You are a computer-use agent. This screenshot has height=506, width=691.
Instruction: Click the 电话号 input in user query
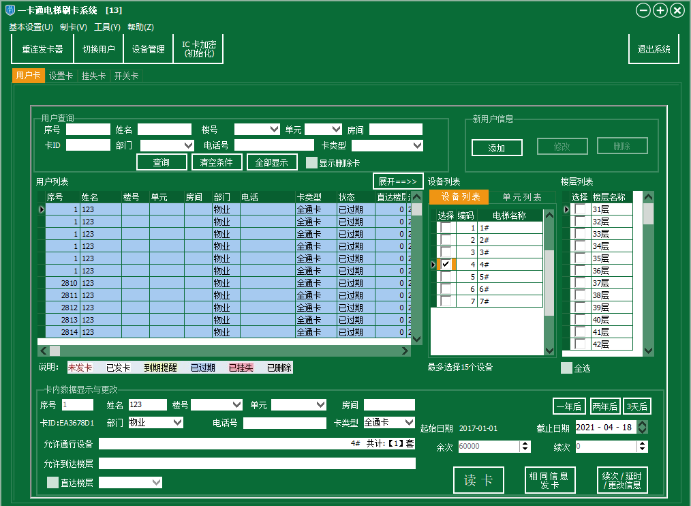click(274, 145)
